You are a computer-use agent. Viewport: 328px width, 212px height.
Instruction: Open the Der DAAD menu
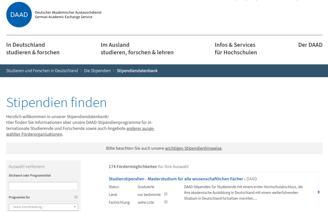(310, 45)
